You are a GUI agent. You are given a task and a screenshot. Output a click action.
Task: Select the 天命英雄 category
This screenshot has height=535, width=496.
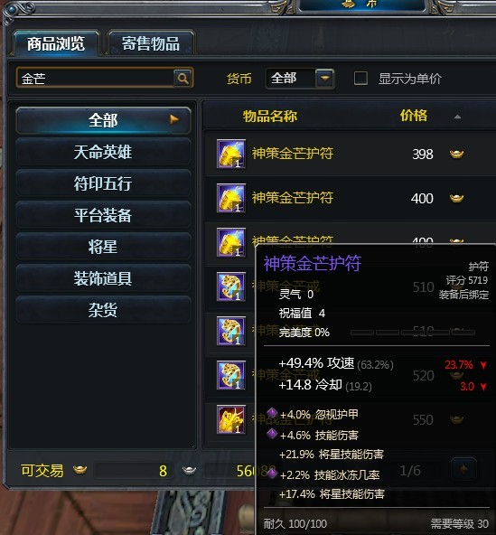[x=103, y=152]
